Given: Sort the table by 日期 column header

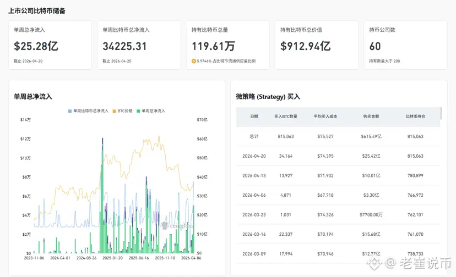Looking at the screenshot, I should (x=254, y=117).
